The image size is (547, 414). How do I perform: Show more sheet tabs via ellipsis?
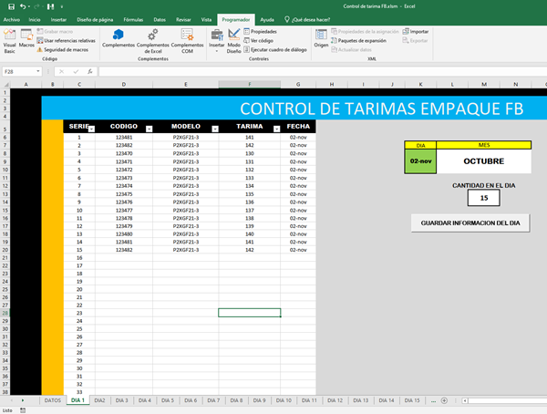click(433, 401)
